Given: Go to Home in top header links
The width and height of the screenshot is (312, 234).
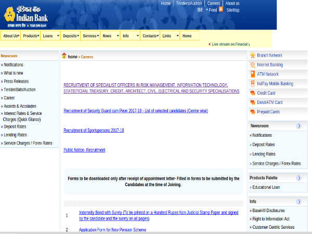Looking at the screenshot, I should click(166, 3).
